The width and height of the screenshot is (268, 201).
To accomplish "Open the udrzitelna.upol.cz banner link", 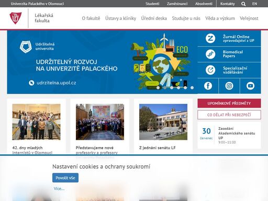I will (56, 83).
